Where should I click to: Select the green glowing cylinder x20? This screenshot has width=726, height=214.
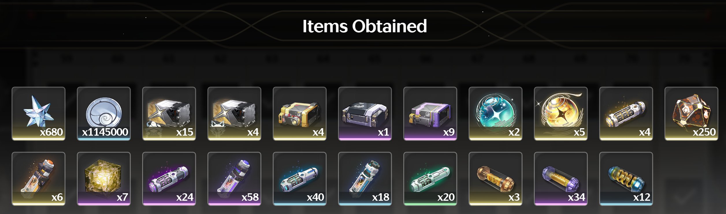[x=430, y=179]
